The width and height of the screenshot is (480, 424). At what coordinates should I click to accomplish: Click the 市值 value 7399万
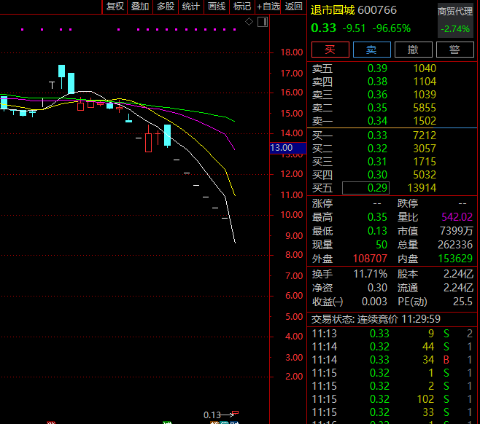click(x=457, y=231)
